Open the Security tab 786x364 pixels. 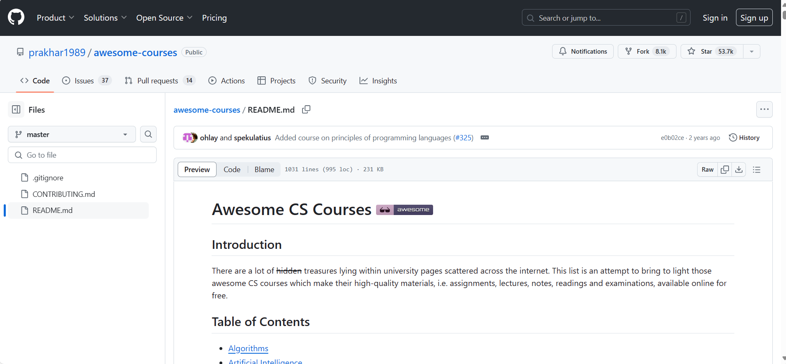(328, 81)
